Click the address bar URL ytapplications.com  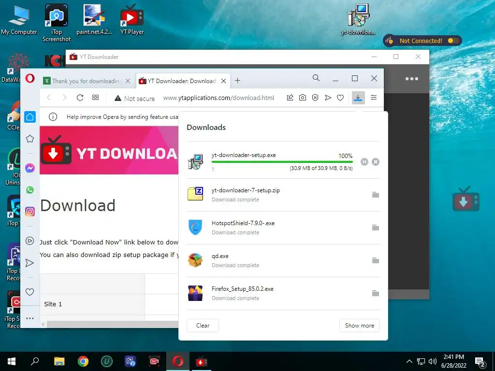click(218, 98)
